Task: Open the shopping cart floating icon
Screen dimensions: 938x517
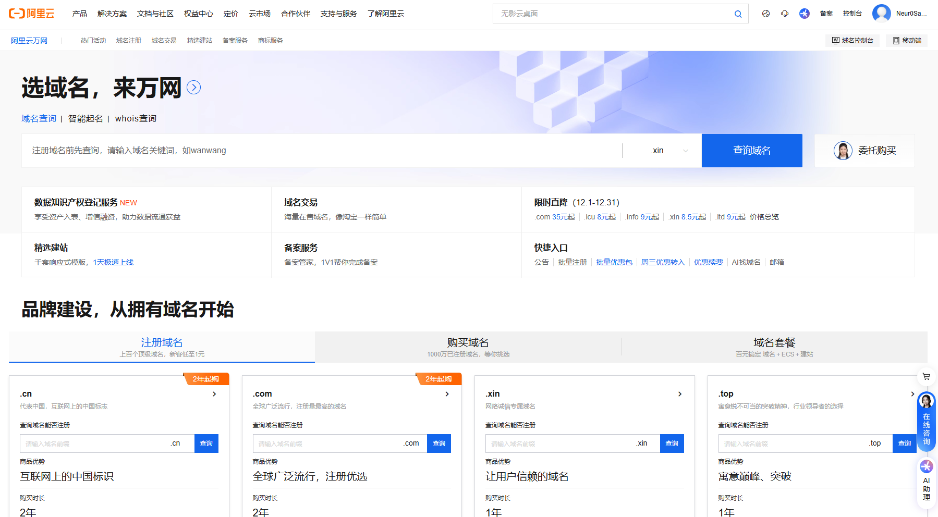Action: pyautogui.click(x=926, y=376)
